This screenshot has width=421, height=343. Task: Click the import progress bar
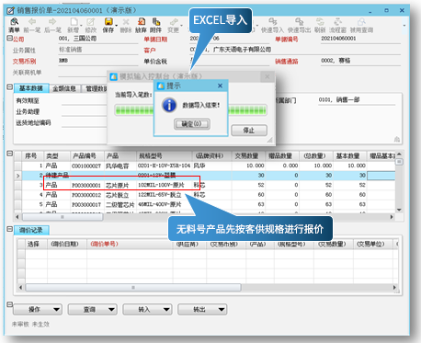coord(190,110)
